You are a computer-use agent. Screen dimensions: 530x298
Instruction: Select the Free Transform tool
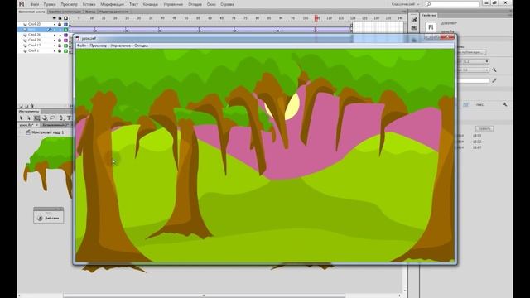tap(36, 118)
